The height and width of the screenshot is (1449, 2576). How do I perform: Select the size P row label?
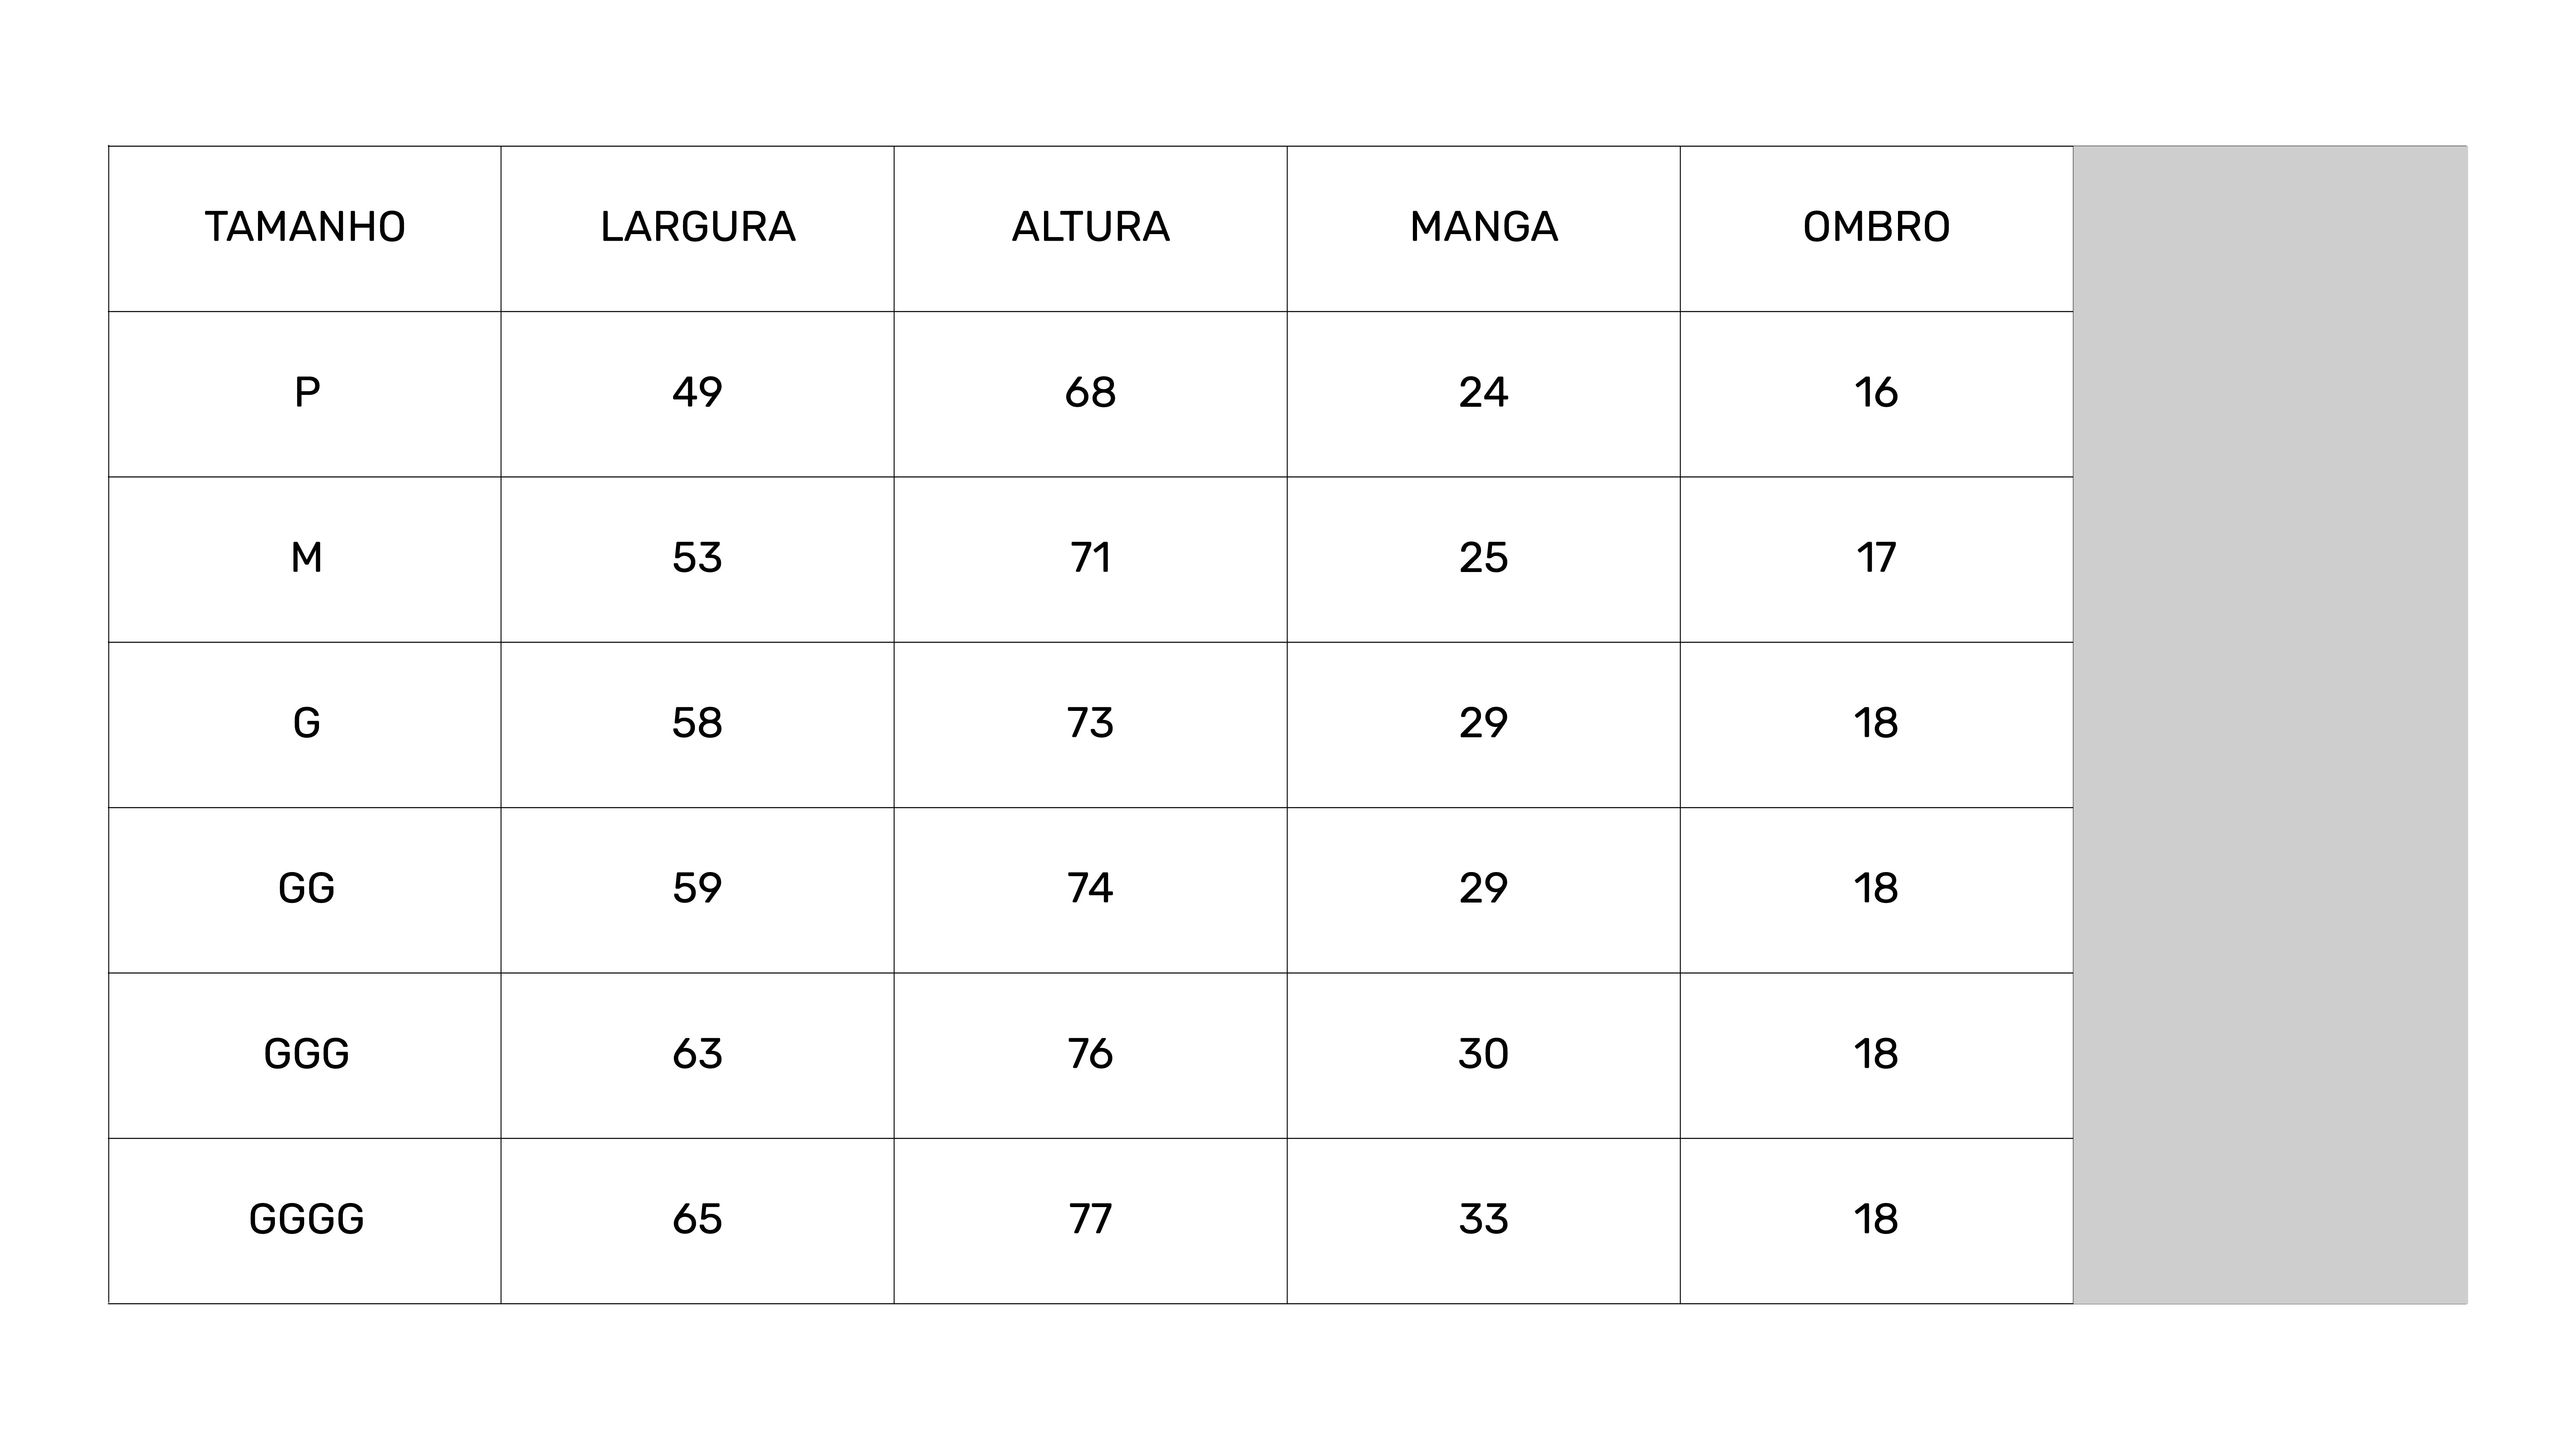pos(305,394)
